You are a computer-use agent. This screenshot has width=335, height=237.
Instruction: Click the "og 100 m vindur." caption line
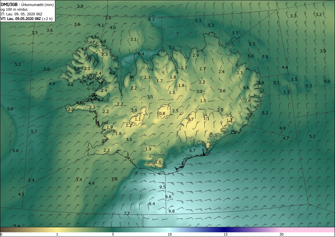point(14,9)
